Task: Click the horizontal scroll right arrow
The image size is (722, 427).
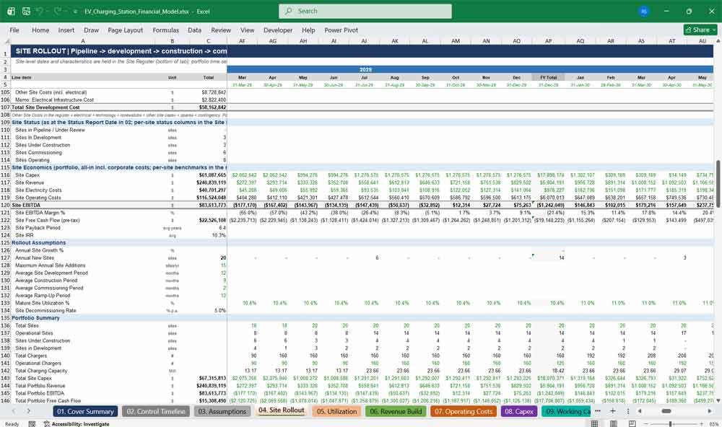Action: tap(710, 411)
